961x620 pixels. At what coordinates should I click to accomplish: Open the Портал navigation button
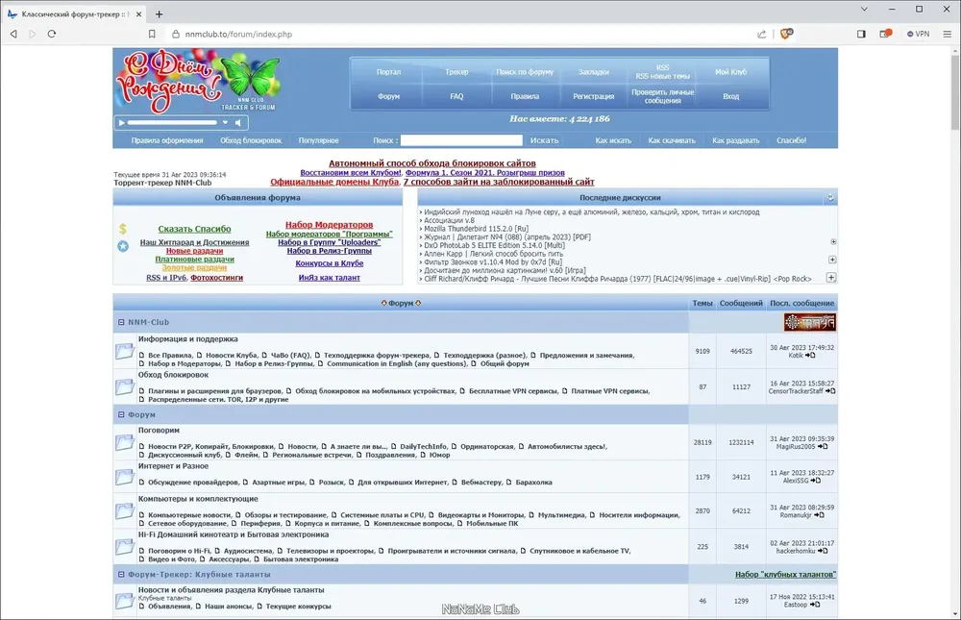388,72
